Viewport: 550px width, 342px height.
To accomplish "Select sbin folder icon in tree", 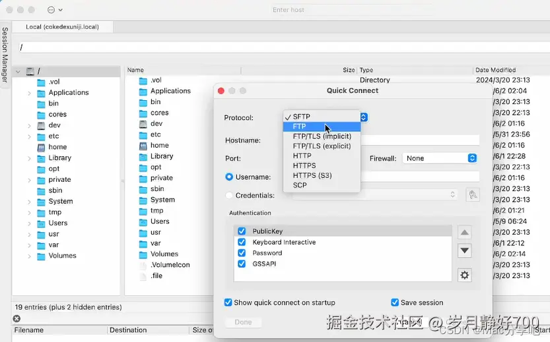I will click(x=42, y=191).
